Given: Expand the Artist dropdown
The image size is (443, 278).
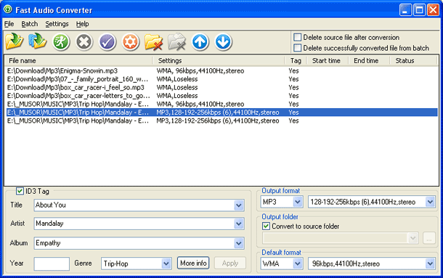Looking at the screenshot, I should coord(239,224).
